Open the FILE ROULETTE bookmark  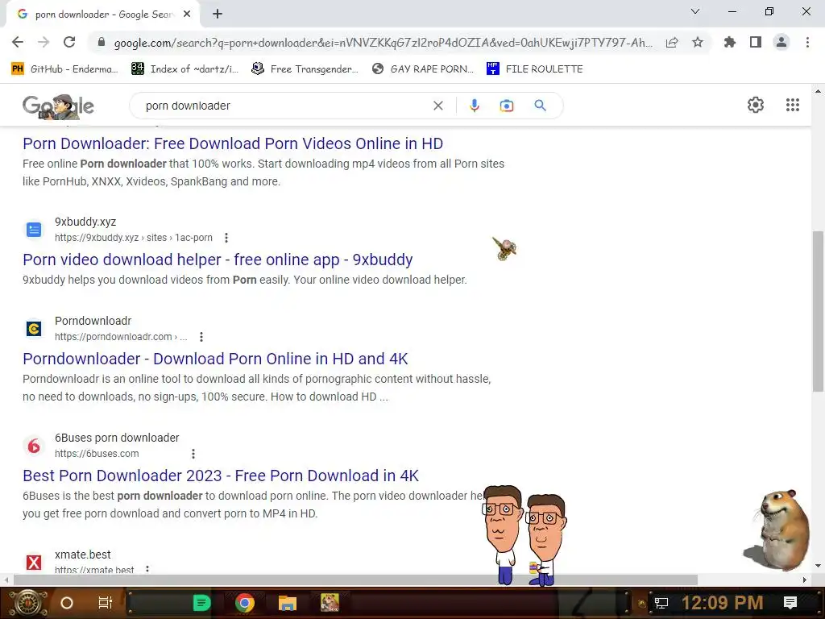click(535, 69)
